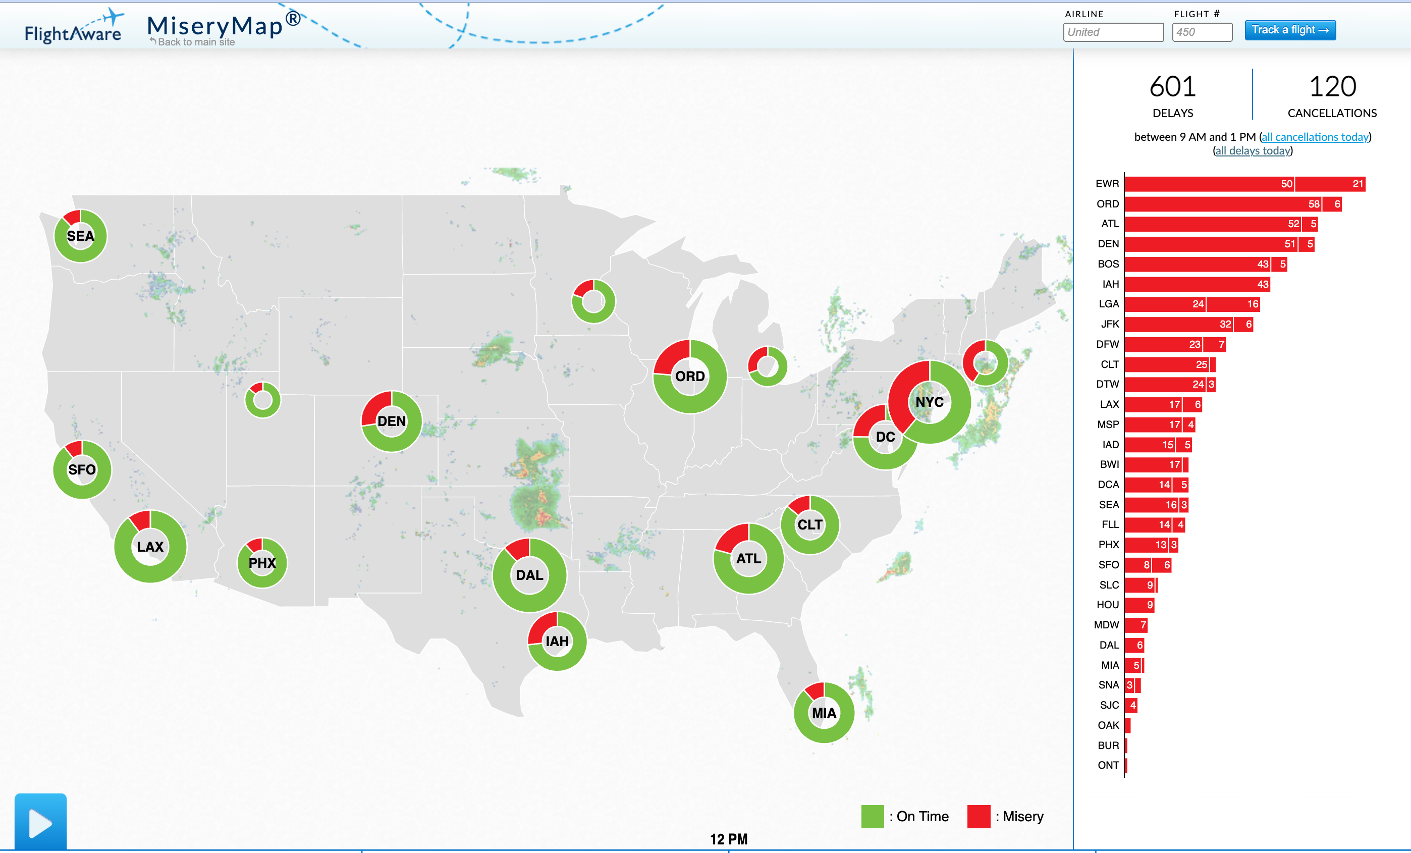Open the LAX donut marker
This screenshot has height=853, width=1411.
click(150, 547)
